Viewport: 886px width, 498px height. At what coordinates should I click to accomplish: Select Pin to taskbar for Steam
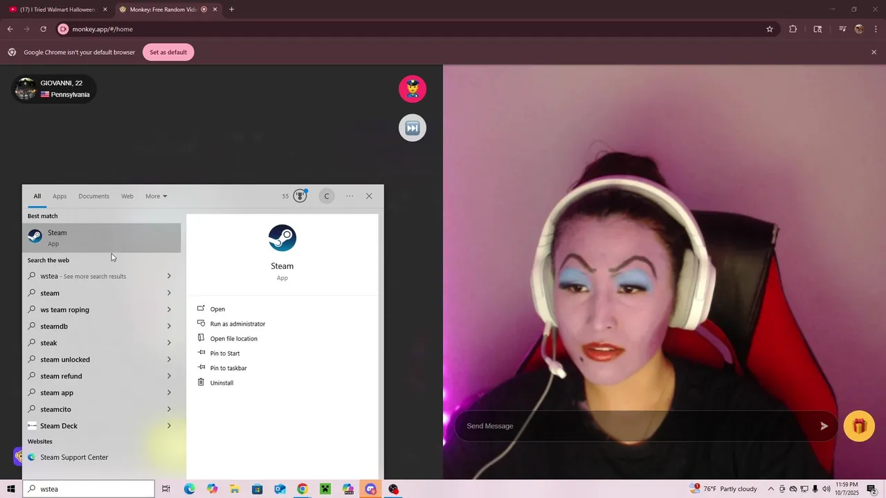(x=228, y=368)
